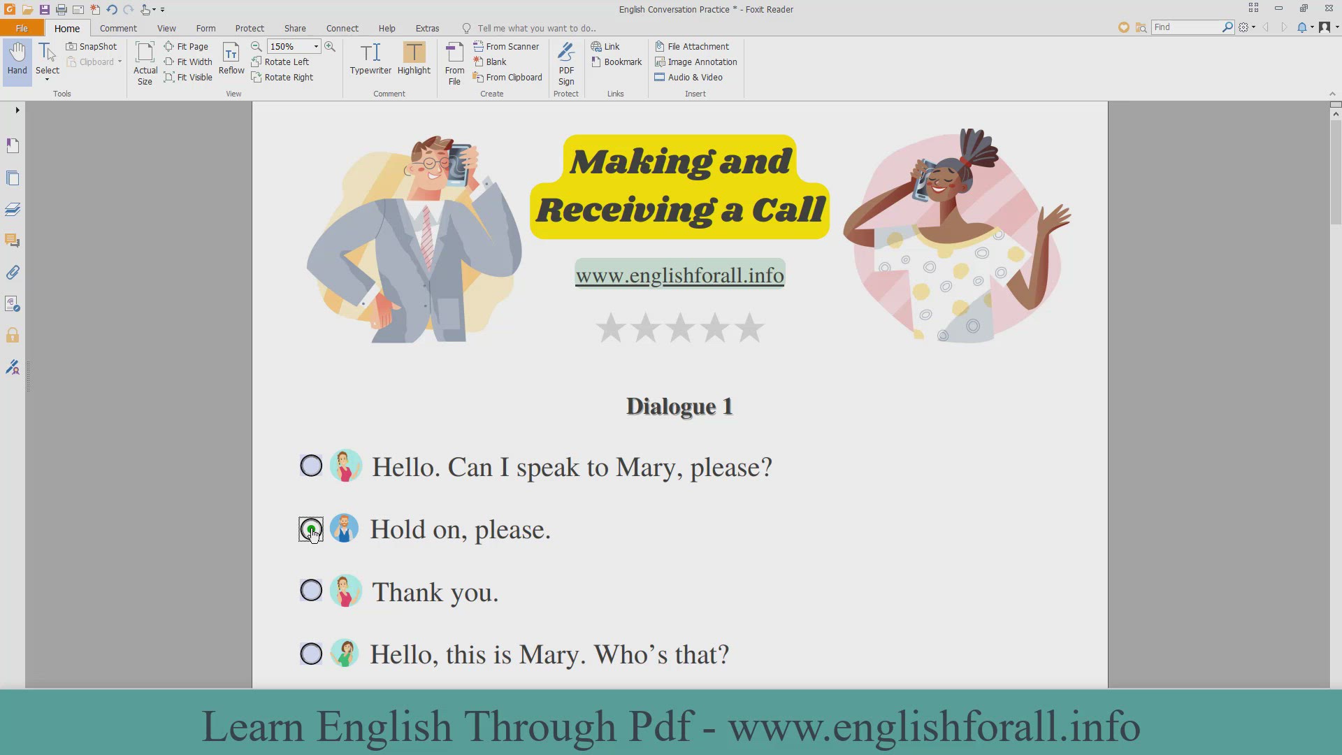
Task: Select radio button beside 'Hello, this is Mary'
Action: click(311, 654)
